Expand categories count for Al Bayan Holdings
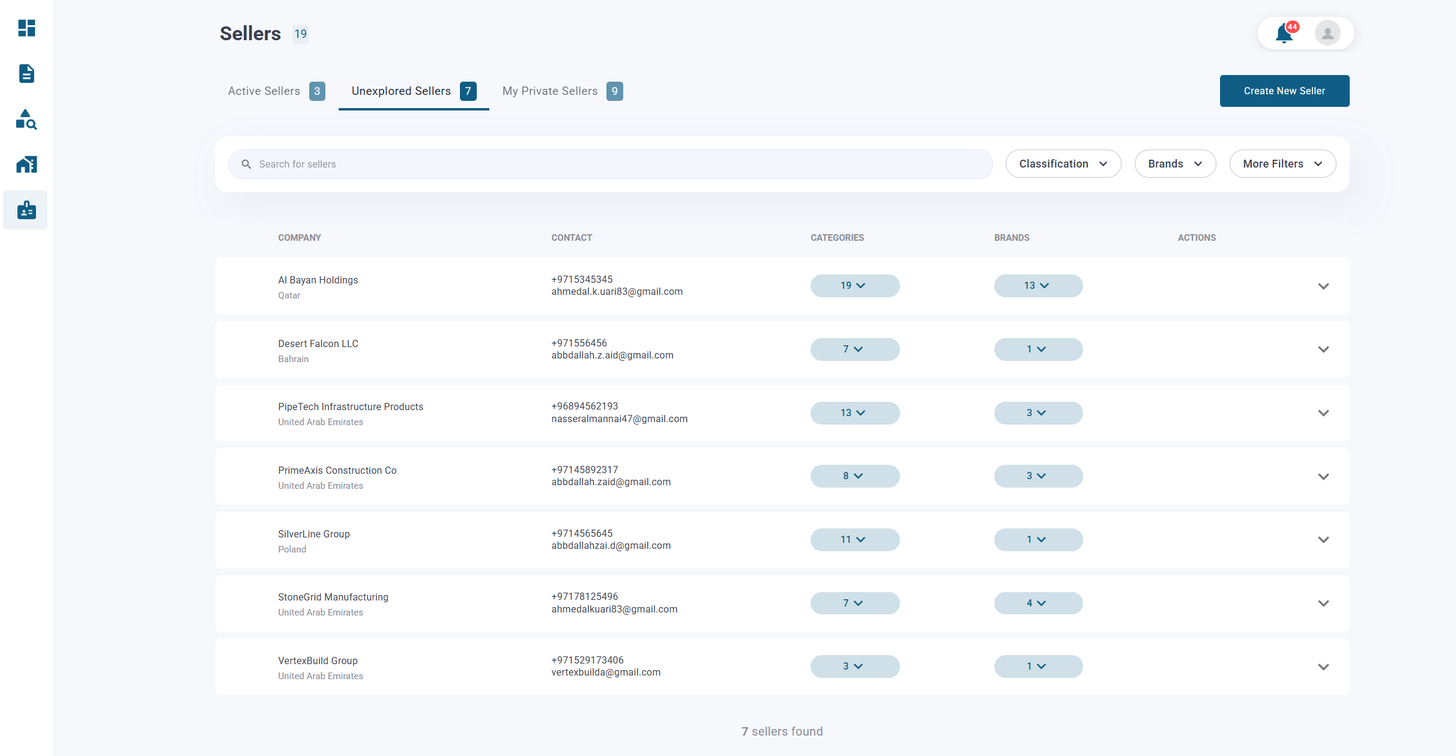Screen dimensions: 1456x756 pos(854,286)
